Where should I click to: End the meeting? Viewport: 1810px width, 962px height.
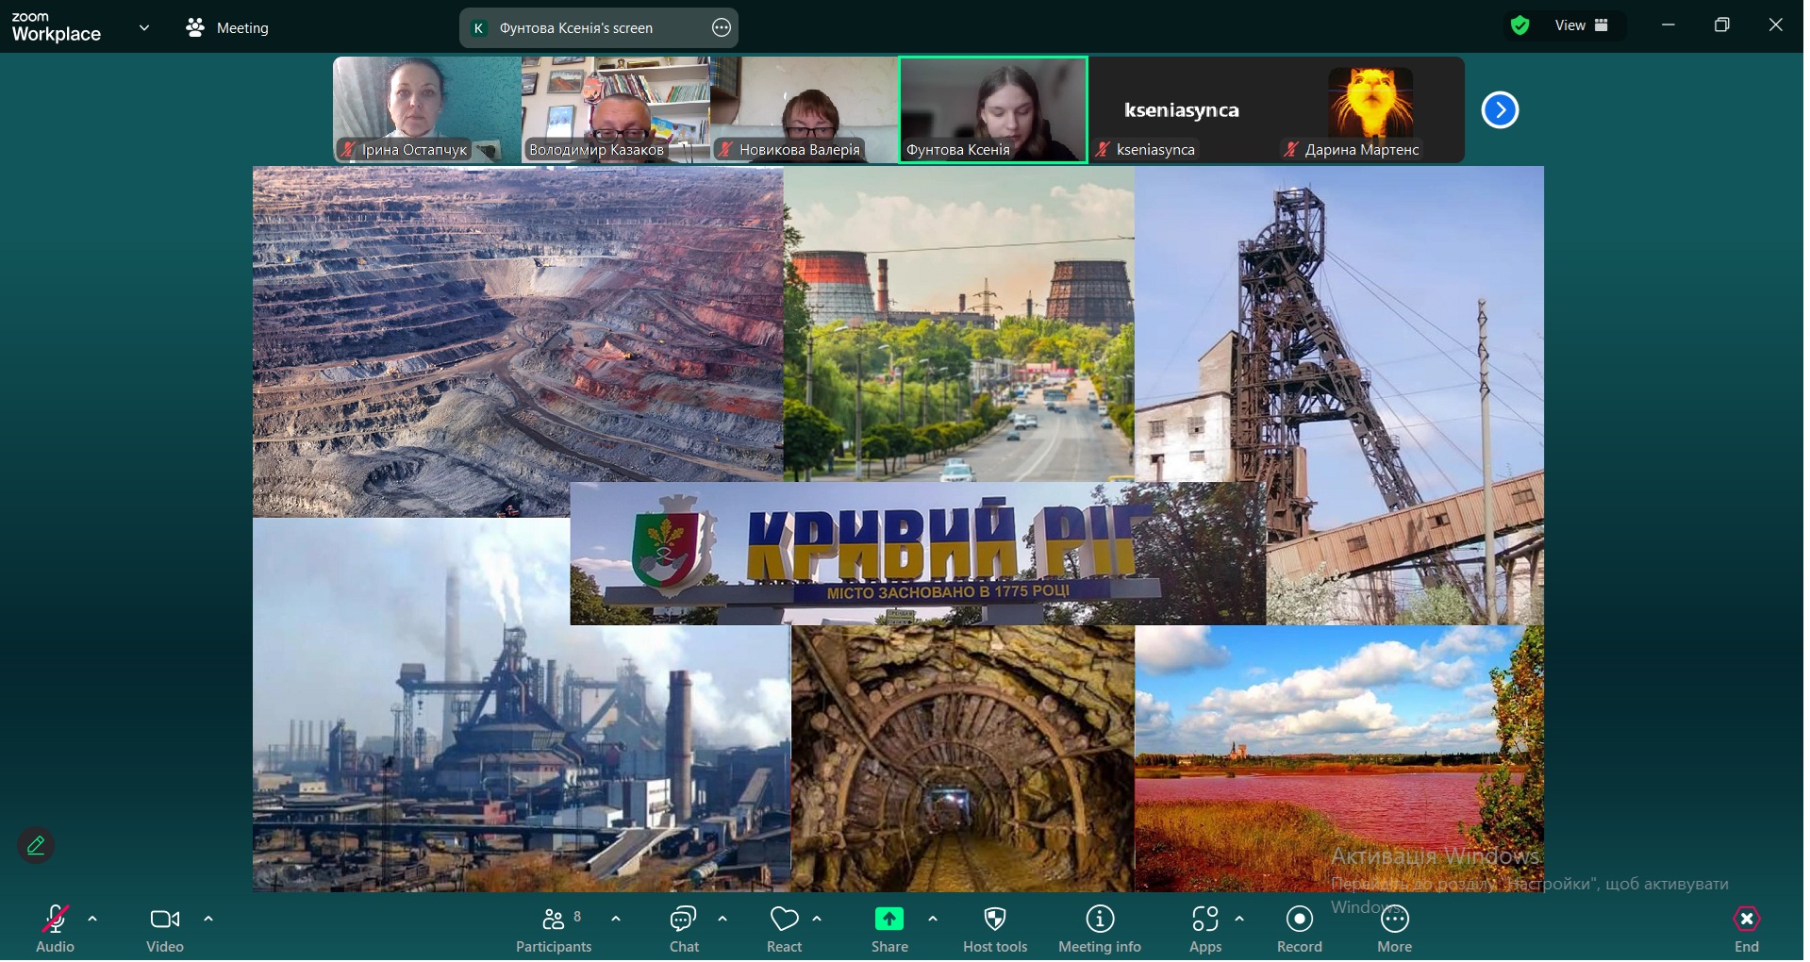click(1746, 929)
